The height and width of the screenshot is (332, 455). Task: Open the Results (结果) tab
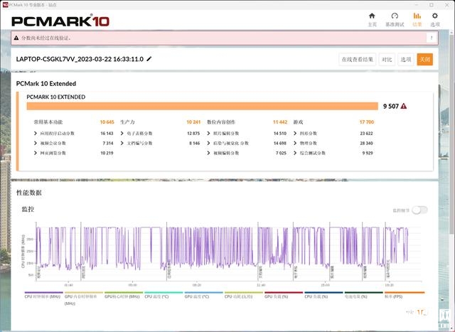[x=417, y=20]
